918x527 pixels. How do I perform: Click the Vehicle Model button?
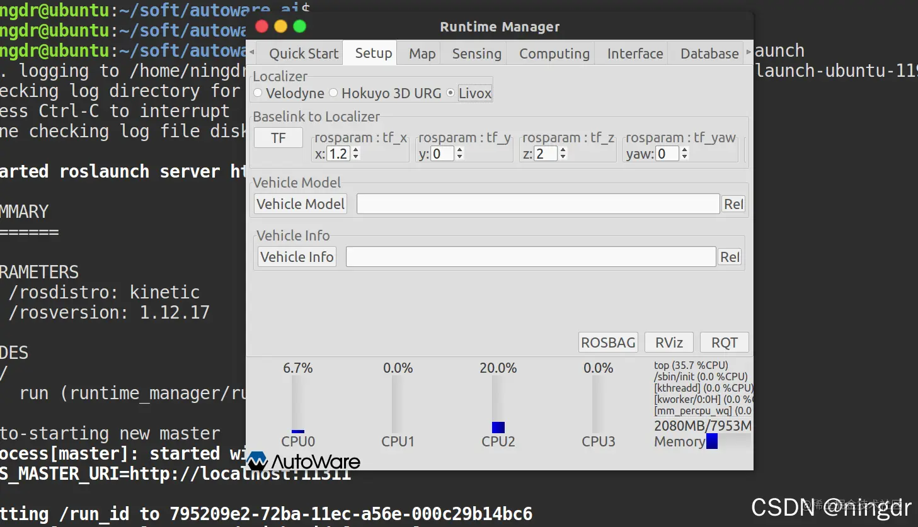click(x=301, y=204)
